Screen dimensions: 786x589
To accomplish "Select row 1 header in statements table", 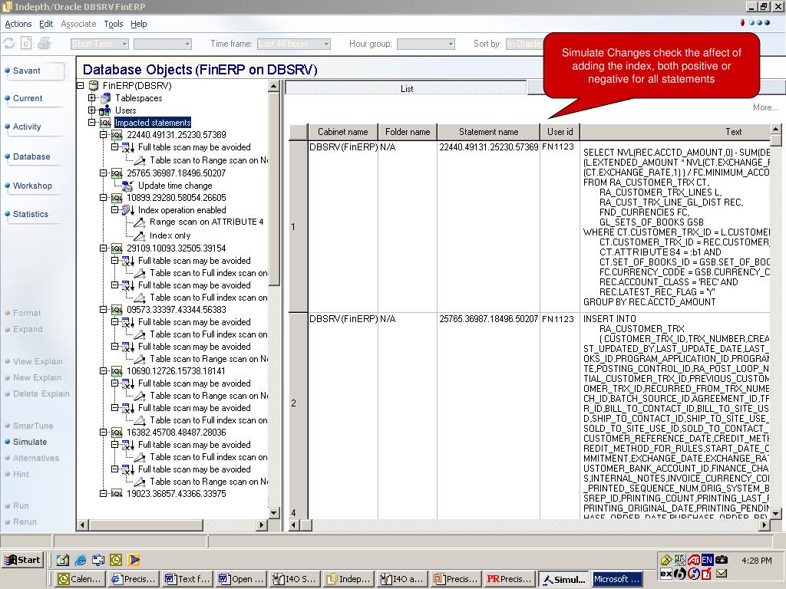I will coord(299,226).
